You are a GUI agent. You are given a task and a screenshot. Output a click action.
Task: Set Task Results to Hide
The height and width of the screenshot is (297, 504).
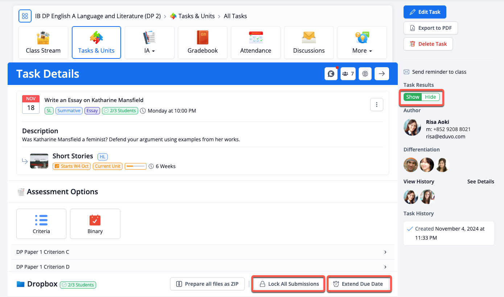click(x=430, y=97)
